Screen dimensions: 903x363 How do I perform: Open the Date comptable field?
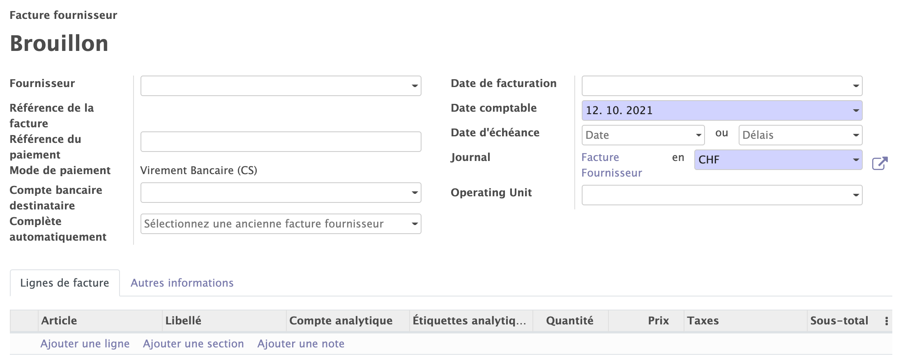click(721, 110)
